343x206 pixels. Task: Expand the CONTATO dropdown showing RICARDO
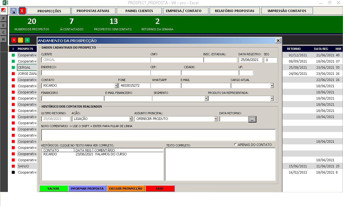coord(116,86)
